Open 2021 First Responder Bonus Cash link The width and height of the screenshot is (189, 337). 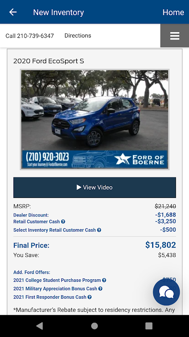coord(50,297)
